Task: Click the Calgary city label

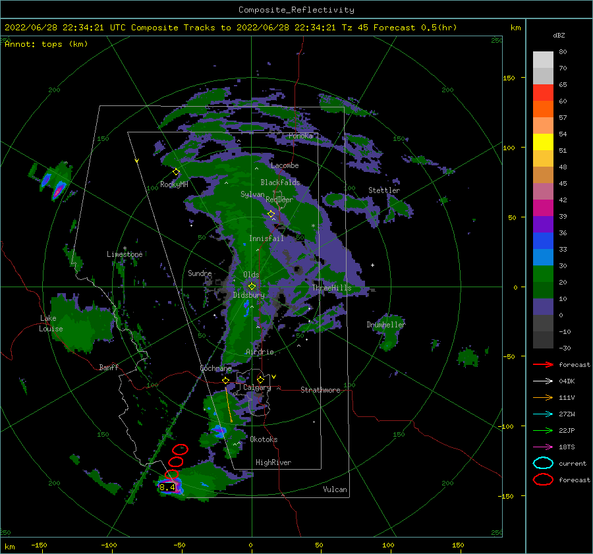Action: click(257, 387)
